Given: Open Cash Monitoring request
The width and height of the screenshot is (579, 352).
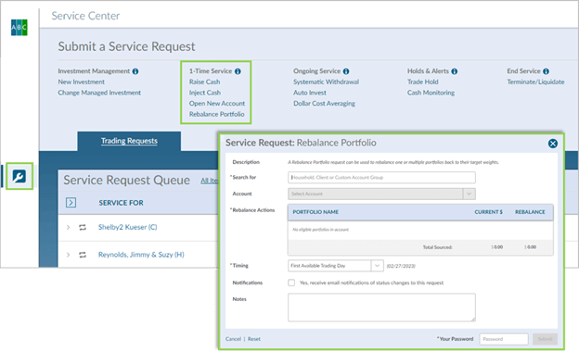Looking at the screenshot, I should (x=431, y=93).
